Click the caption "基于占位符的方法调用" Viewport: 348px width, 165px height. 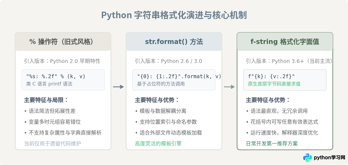pos(161,84)
